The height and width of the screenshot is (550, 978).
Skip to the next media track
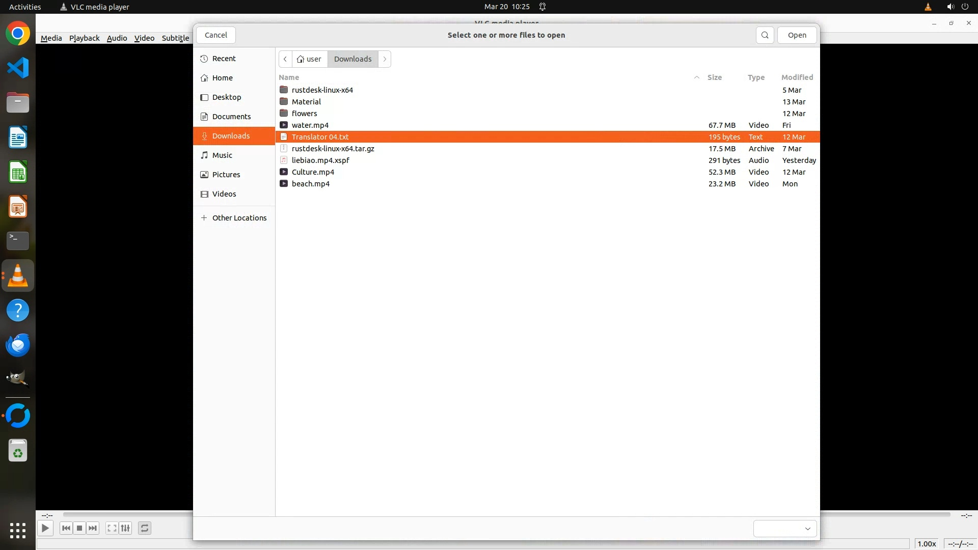(93, 528)
